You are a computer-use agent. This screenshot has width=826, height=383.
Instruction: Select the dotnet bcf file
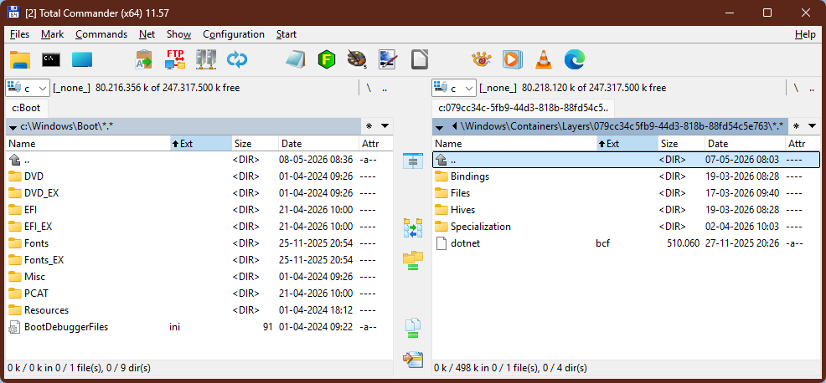[x=626, y=243]
